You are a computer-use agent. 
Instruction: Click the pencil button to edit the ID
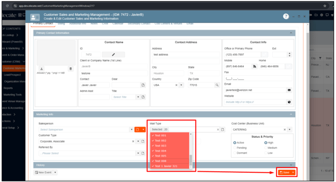pyautogui.click(x=113, y=55)
